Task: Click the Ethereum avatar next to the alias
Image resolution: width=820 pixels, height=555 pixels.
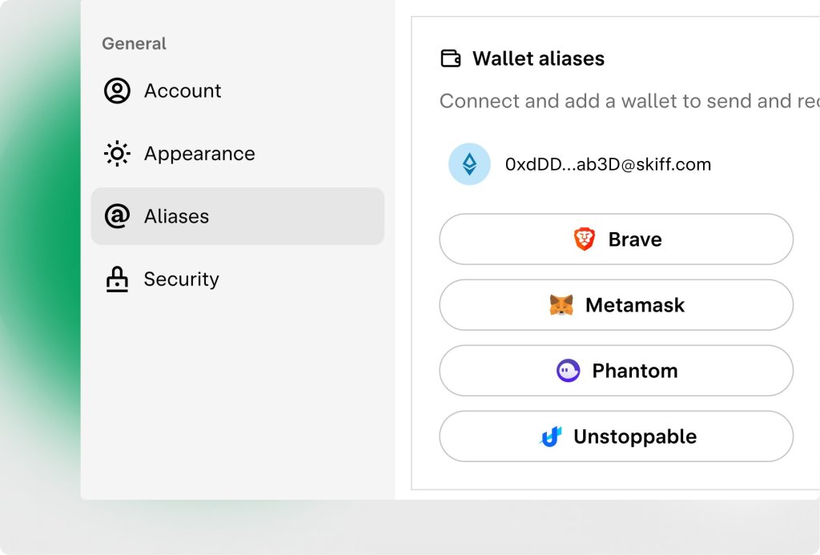Action: tap(469, 164)
